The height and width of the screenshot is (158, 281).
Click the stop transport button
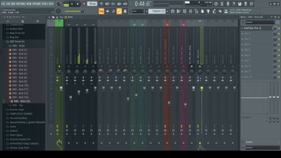tap(78, 4)
